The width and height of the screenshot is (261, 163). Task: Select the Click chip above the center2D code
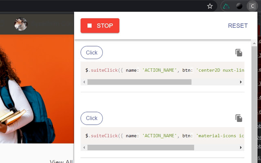point(91,53)
